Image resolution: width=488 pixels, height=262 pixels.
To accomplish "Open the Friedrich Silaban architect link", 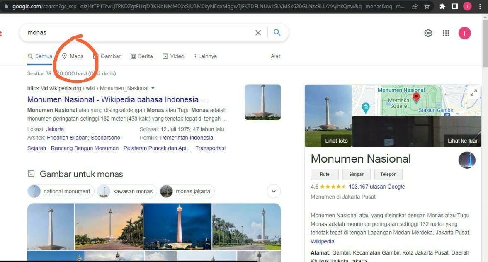I will [x=67, y=138].
